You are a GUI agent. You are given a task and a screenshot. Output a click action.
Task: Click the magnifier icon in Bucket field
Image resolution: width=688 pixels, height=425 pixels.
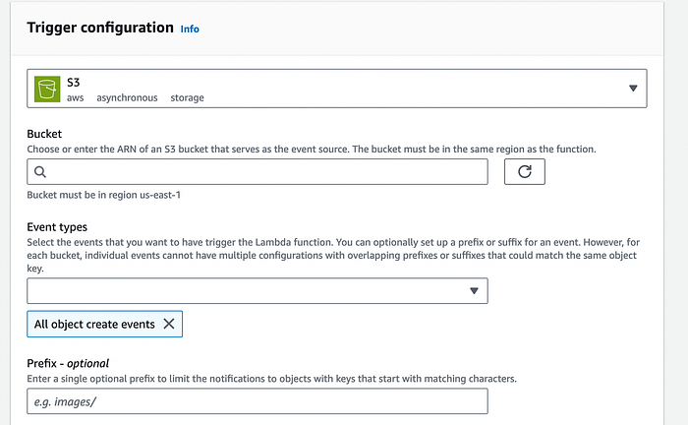[x=40, y=171]
